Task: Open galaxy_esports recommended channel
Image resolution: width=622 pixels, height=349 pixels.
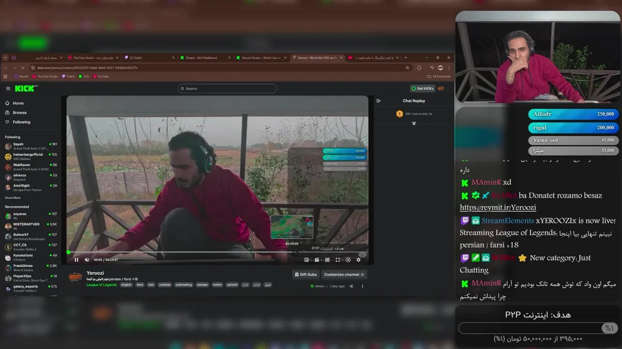Action: click(x=31, y=288)
